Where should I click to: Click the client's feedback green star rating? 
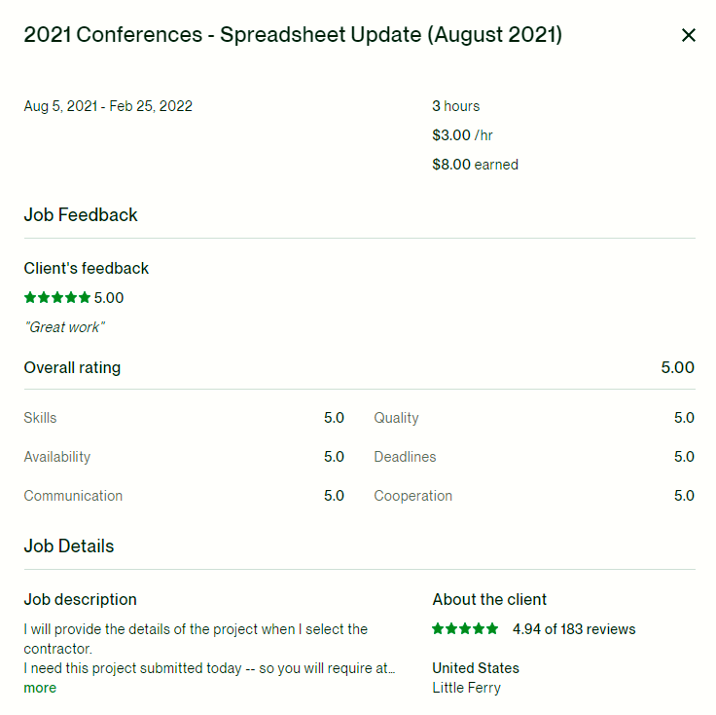point(57,298)
